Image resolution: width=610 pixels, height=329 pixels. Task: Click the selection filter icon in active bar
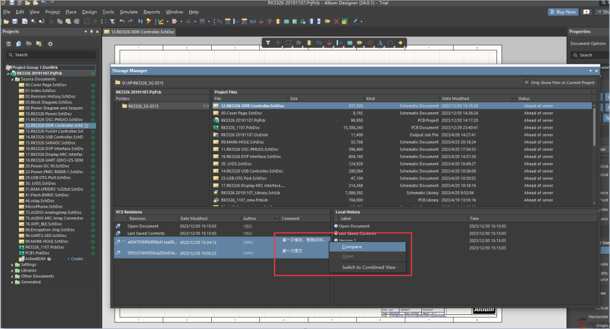tap(268, 43)
